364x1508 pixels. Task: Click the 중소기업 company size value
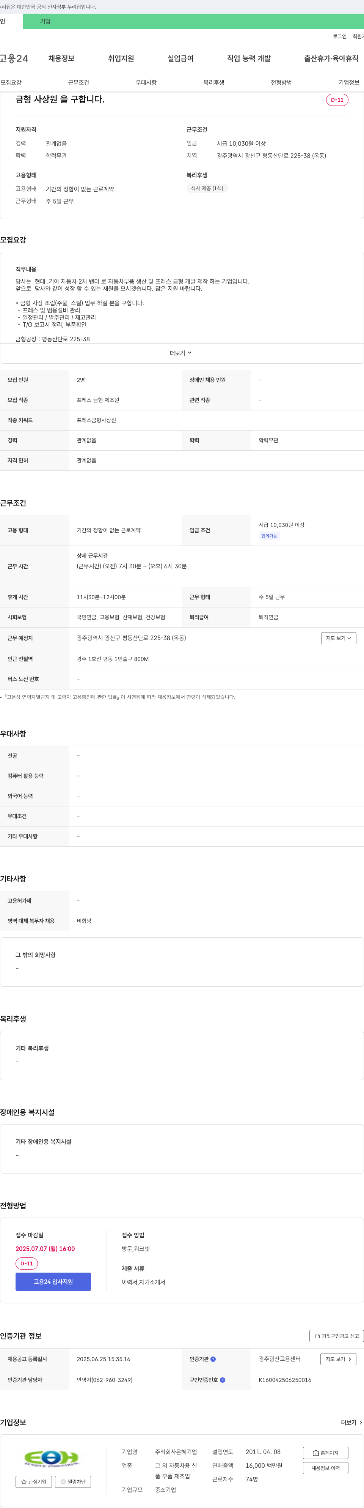point(165,1490)
